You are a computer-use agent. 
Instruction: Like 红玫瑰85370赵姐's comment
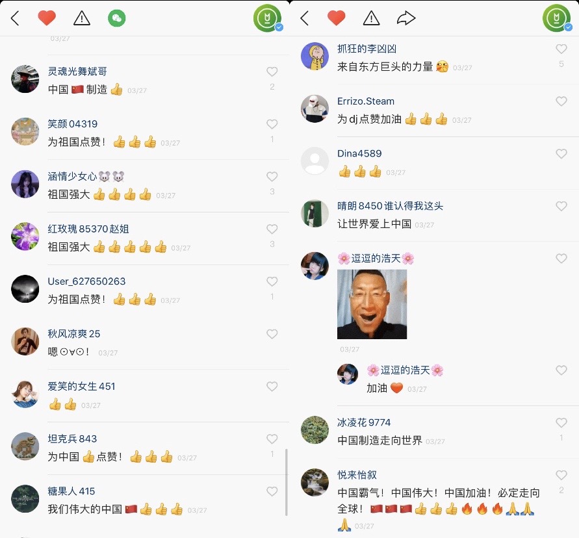coord(272,229)
